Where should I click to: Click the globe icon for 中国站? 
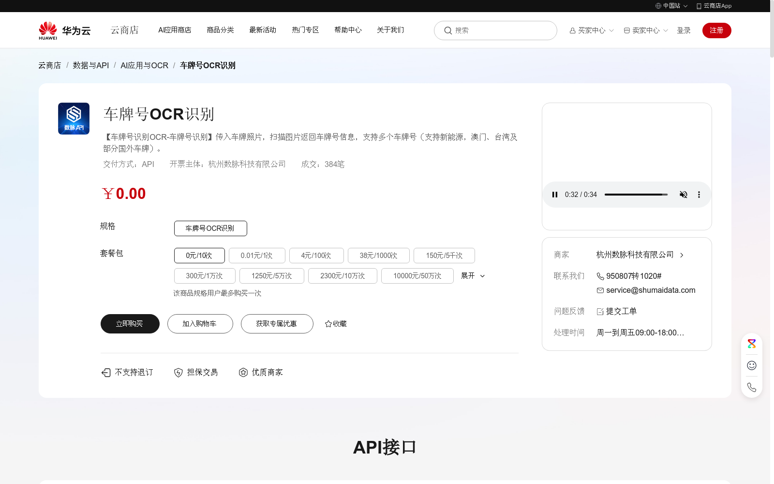pyautogui.click(x=658, y=6)
